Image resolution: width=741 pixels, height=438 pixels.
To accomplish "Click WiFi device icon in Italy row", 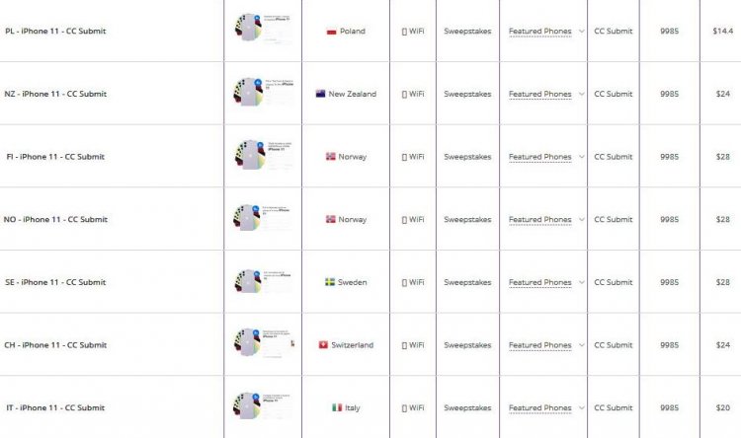I will click(x=404, y=408).
